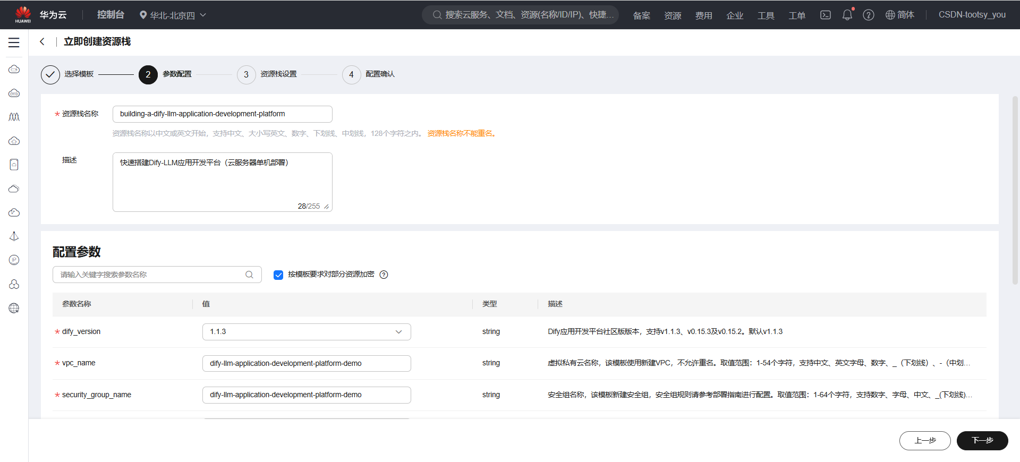Click the cloud-with-dot icon in the left sidebar
This screenshot has width=1020, height=462.
tap(14, 212)
